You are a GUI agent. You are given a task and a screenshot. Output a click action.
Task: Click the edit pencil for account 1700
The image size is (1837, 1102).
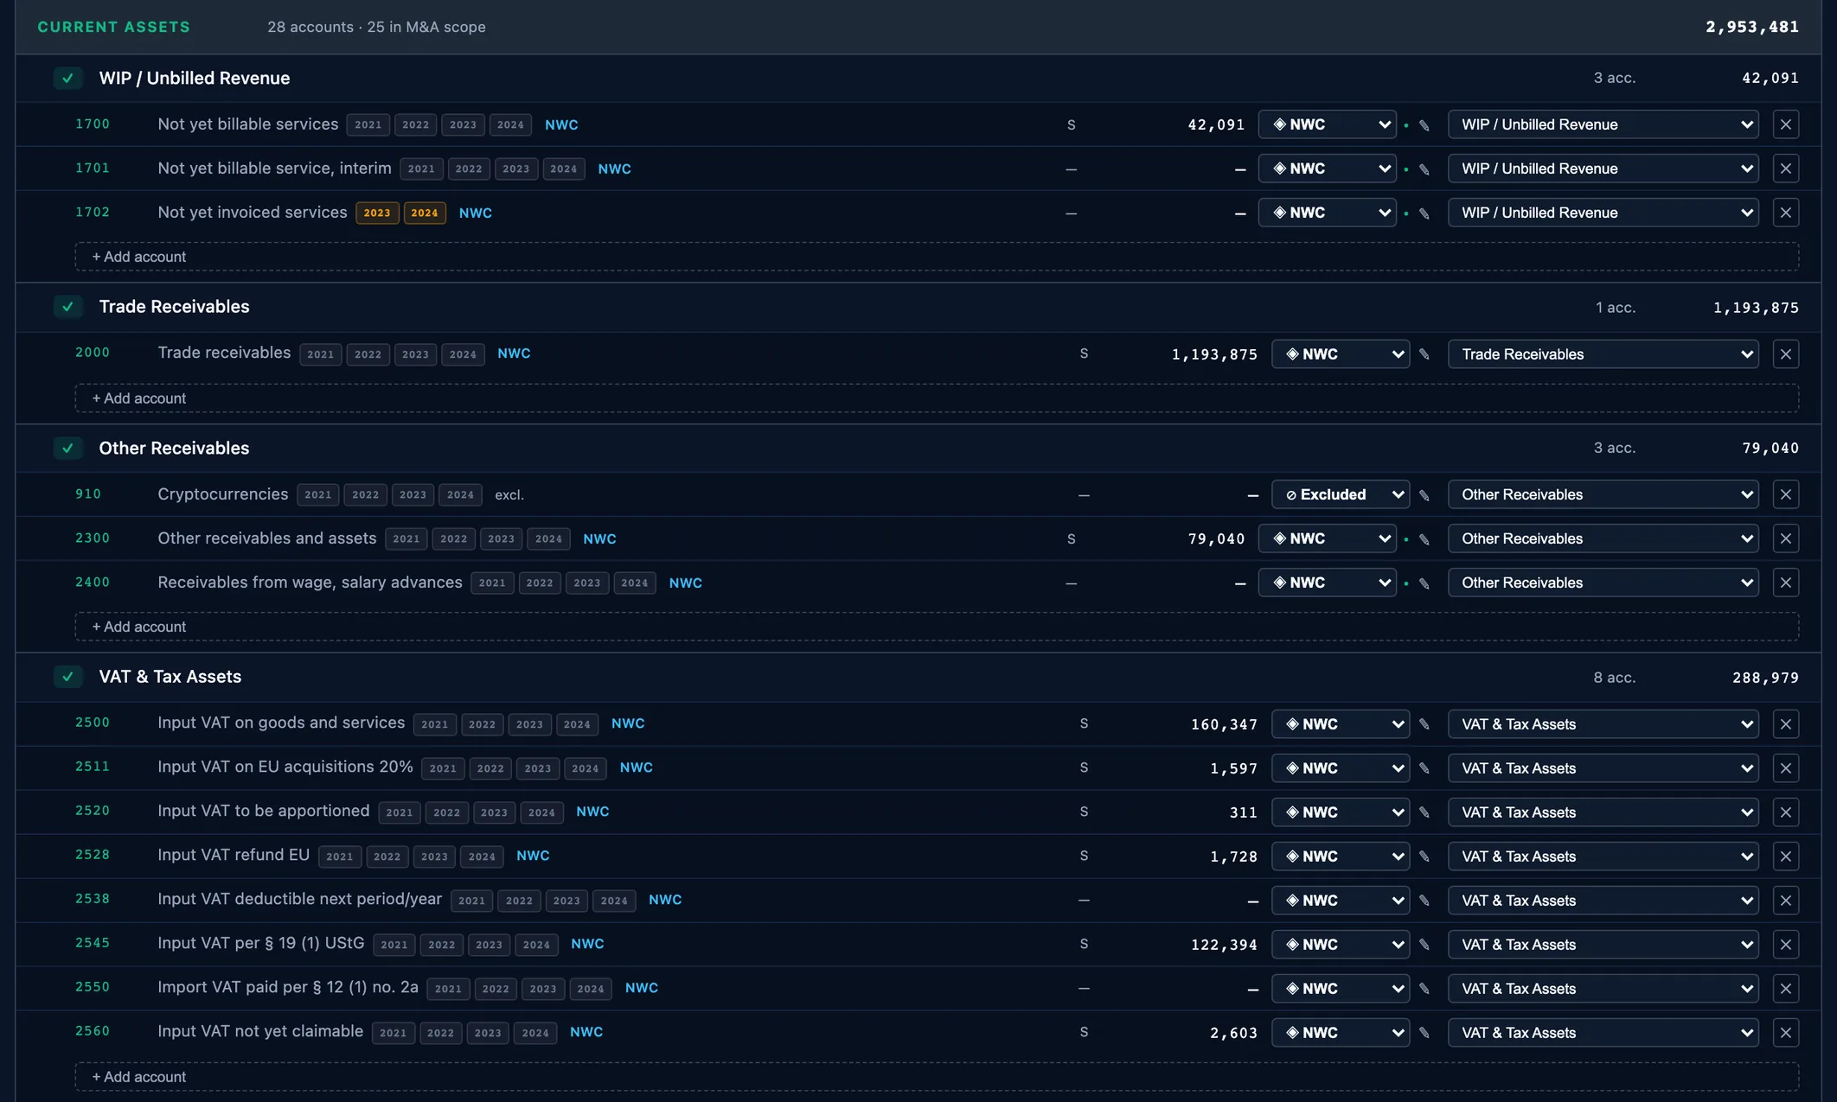click(1424, 125)
